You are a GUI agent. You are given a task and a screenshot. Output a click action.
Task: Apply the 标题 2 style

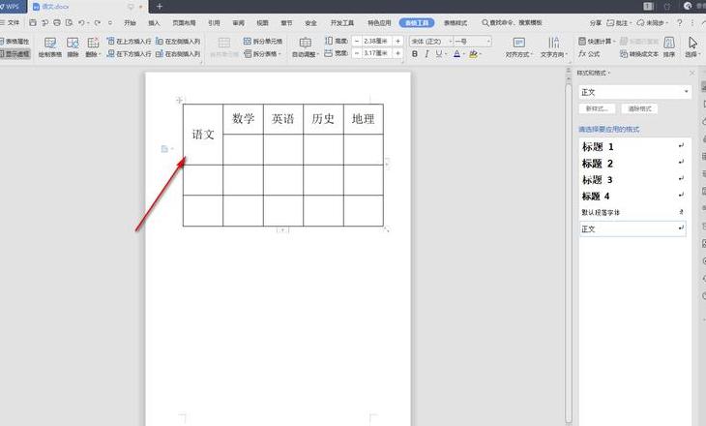pyautogui.click(x=632, y=164)
